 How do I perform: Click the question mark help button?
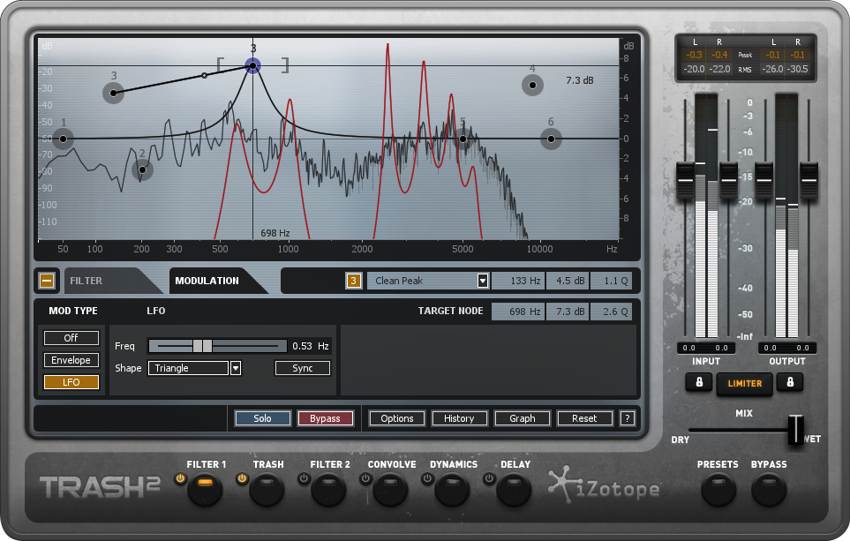(x=628, y=418)
